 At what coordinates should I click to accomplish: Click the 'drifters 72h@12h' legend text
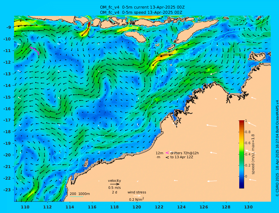pos(184,153)
